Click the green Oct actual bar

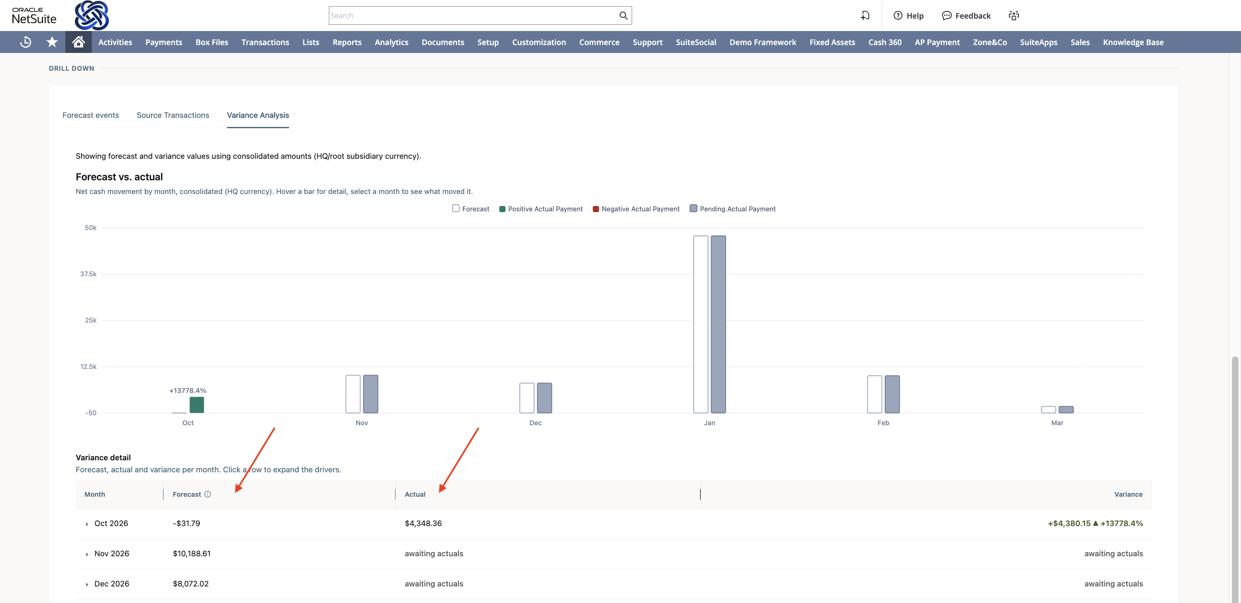[196, 404]
